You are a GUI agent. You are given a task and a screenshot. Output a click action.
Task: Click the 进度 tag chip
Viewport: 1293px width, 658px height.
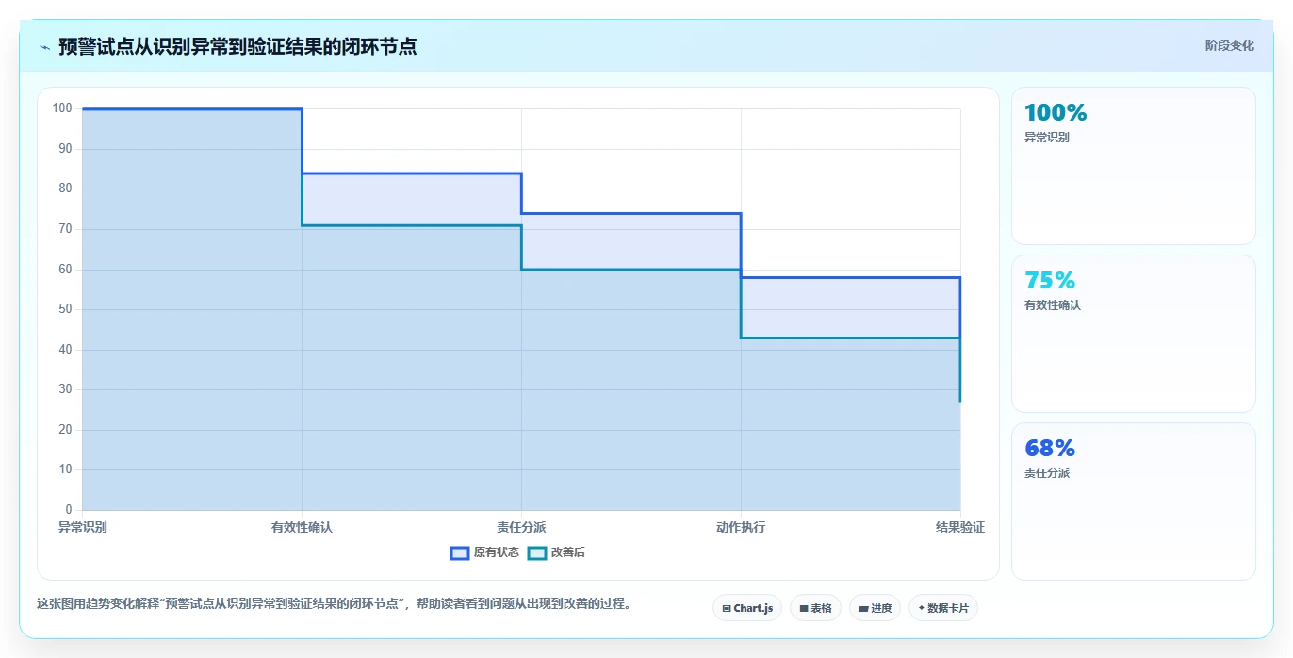point(875,608)
